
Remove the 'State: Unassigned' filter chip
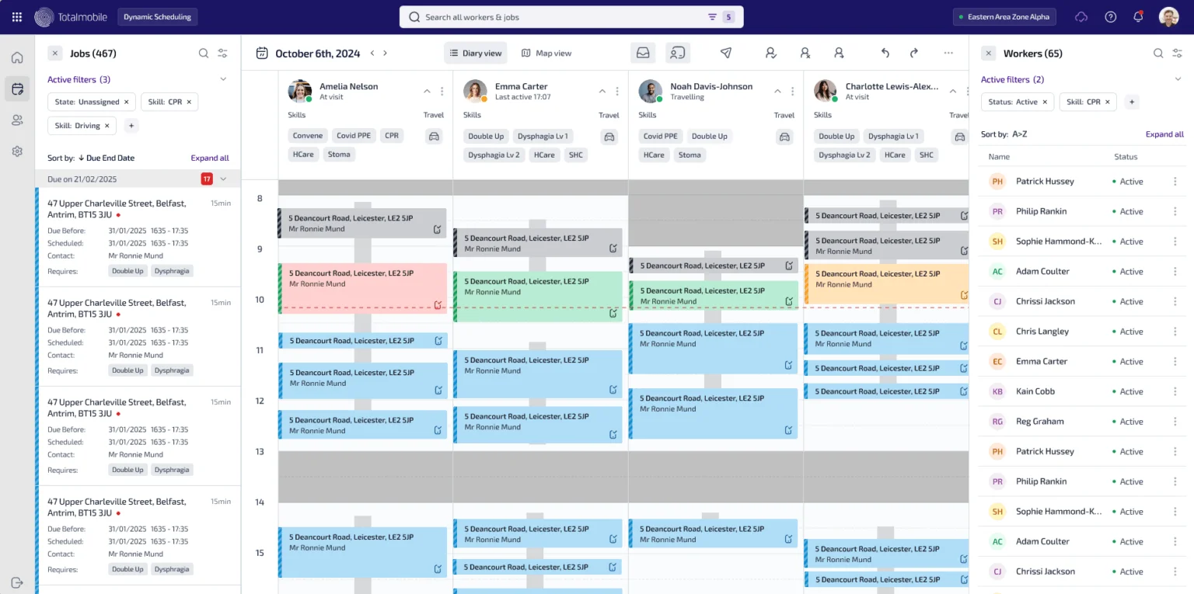127,102
